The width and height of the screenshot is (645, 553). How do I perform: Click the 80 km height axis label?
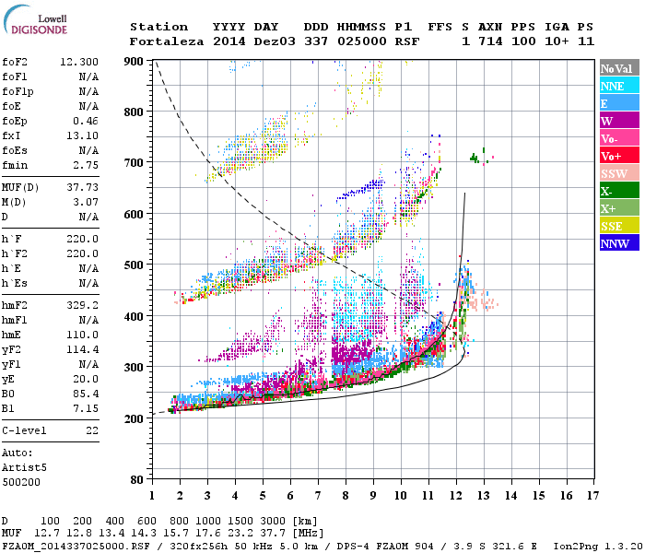point(137,480)
